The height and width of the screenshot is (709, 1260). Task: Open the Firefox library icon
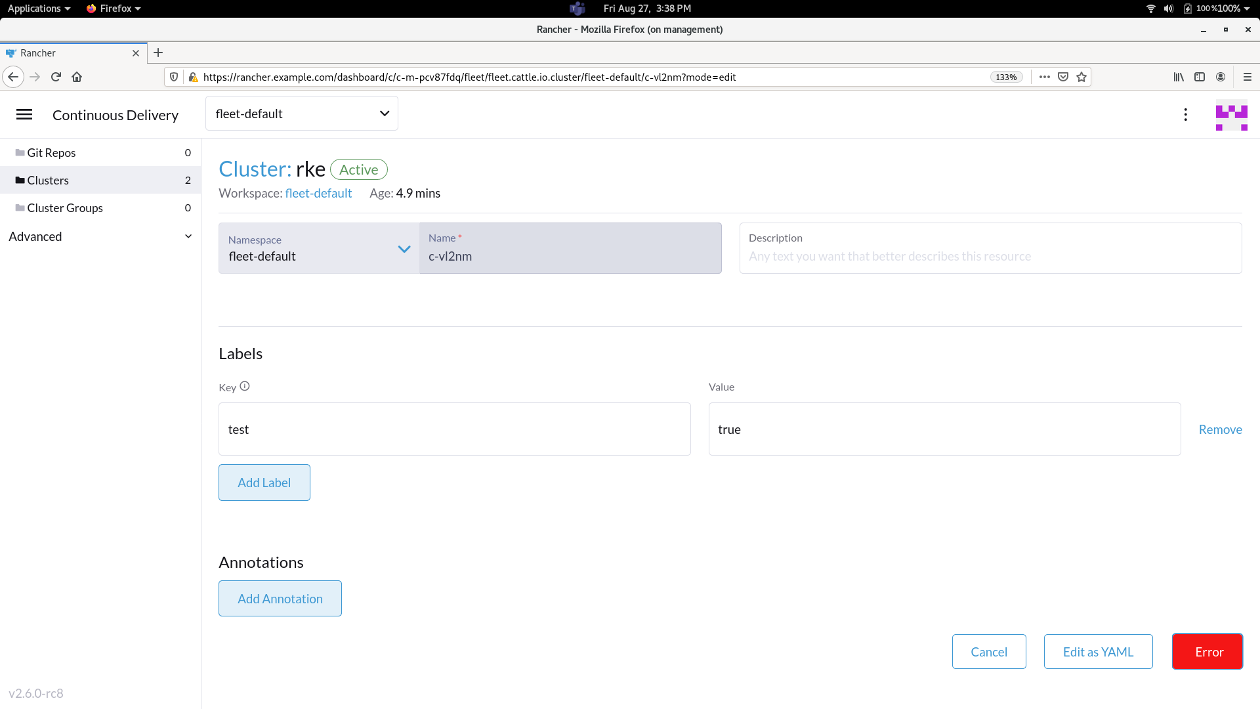coord(1179,77)
